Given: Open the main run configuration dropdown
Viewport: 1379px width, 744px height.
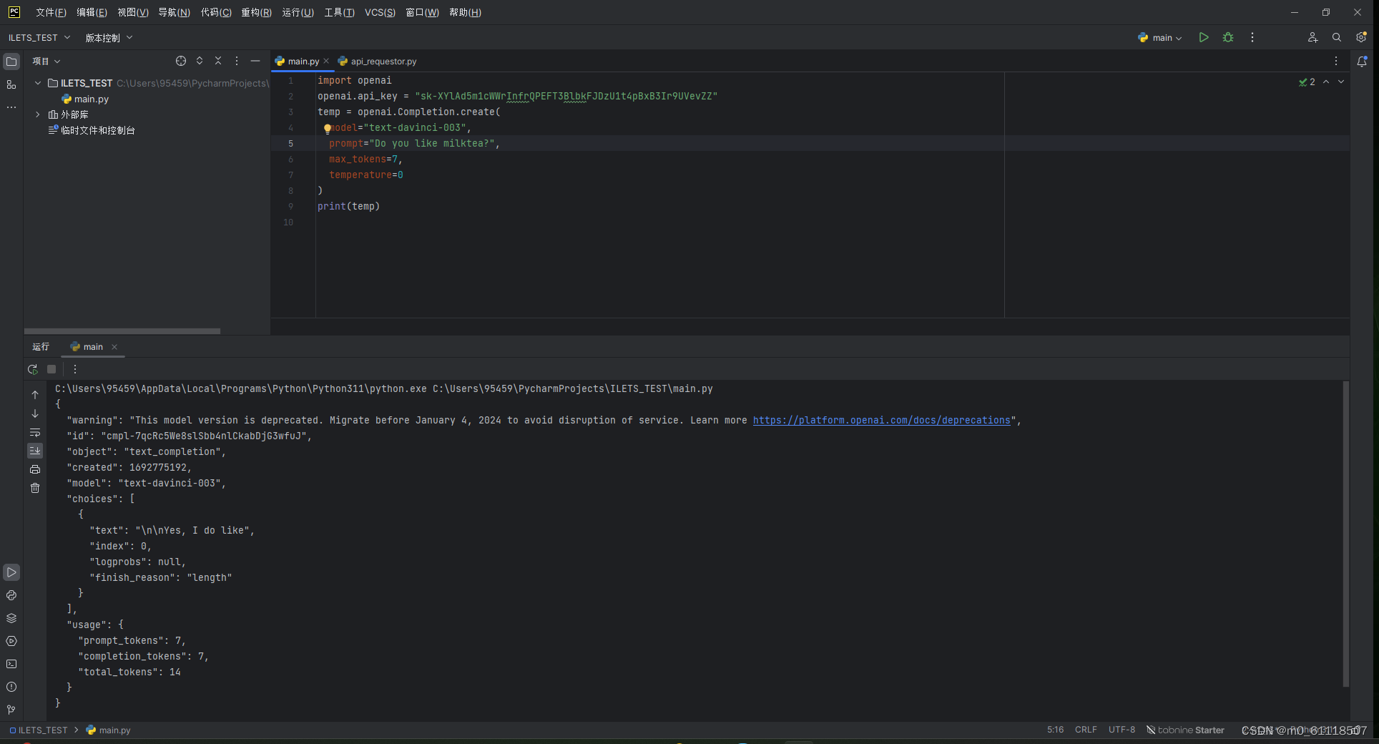Looking at the screenshot, I should point(1160,37).
